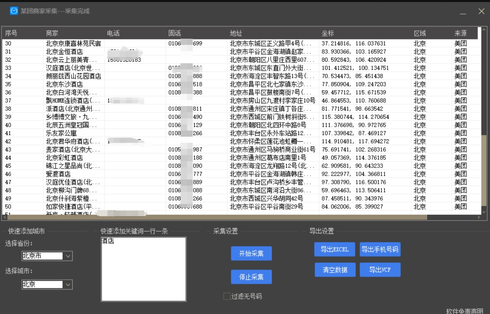
Task: Click the 地址 column header
Action: tap(236, 33)
